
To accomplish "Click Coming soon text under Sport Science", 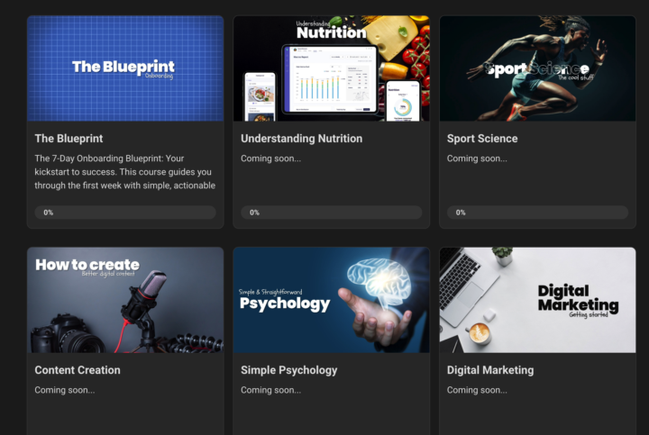I will tap(477, 159).
